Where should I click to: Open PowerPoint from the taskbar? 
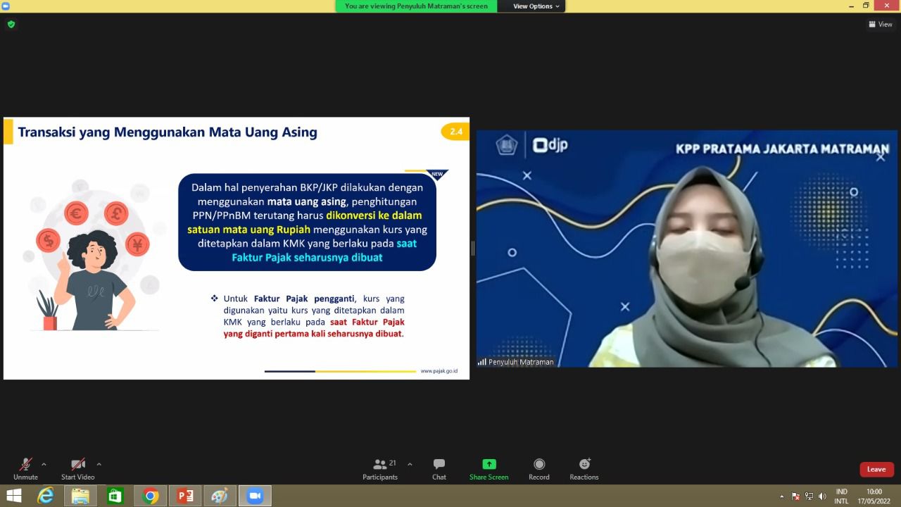pyautogui.click(x=185, y=496)
